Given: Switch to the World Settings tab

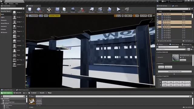Looking at the screenshot, I should [174, 45].
